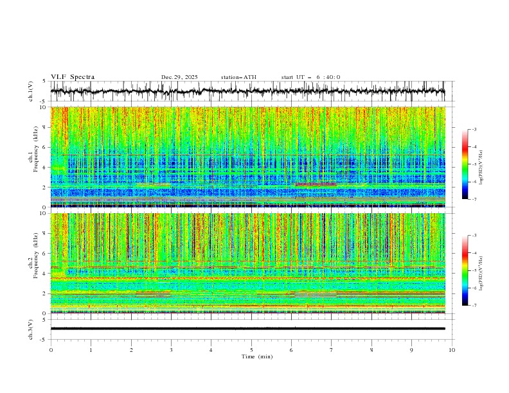Viewport: 509px width, 393px height.
Task: Click inside the ch.1 spectrogram panel
Action: click(x=247, y=157)
